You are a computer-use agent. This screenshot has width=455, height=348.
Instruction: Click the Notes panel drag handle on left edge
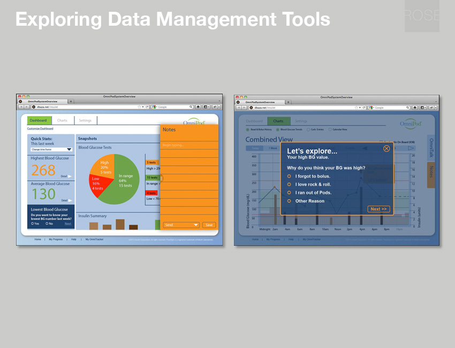click(x=162, y=178)
